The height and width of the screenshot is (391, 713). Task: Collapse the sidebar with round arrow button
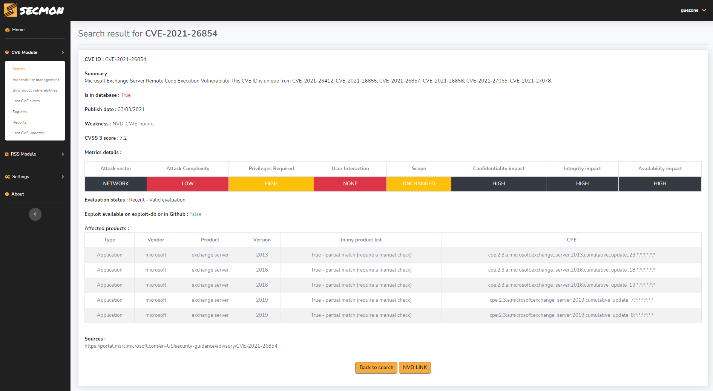[35, 214]
